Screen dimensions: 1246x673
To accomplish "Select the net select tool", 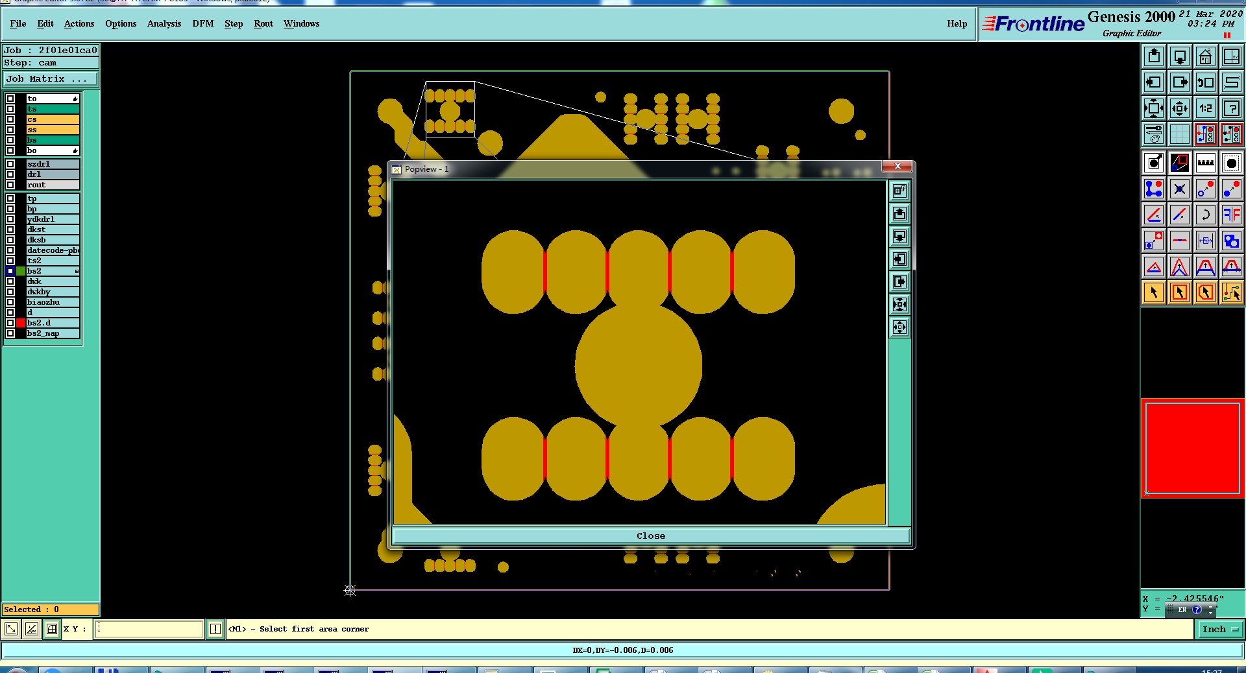I will [1232, 292].
